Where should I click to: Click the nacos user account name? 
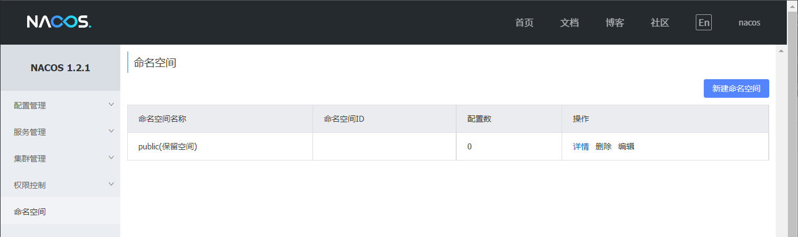[x=749, y=23]
